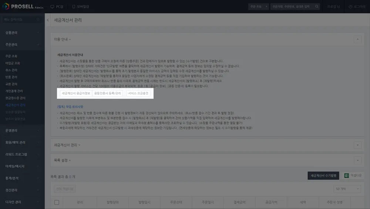Viewport: 370px width, 209px height.
Task: Expand 세금계산서 관리 panel with arrow button
Action: tap(357, 145)
